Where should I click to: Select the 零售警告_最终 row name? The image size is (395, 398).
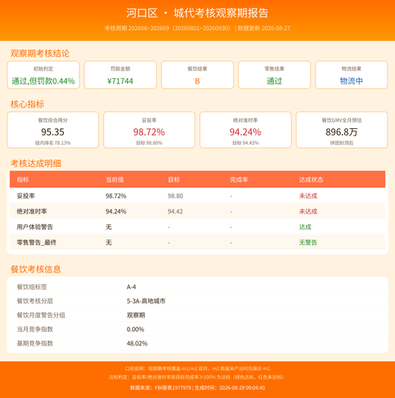point(37,243)
